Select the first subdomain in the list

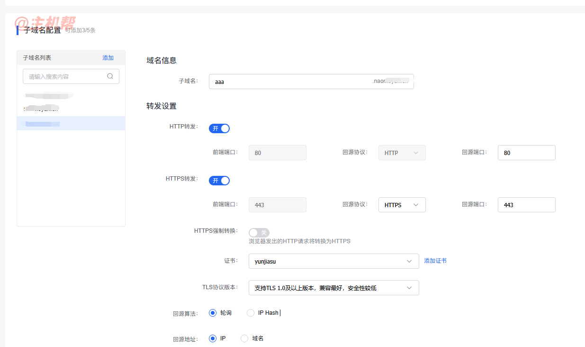71,96
